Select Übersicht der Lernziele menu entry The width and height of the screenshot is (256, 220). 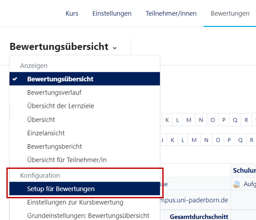tap(61, 106)
